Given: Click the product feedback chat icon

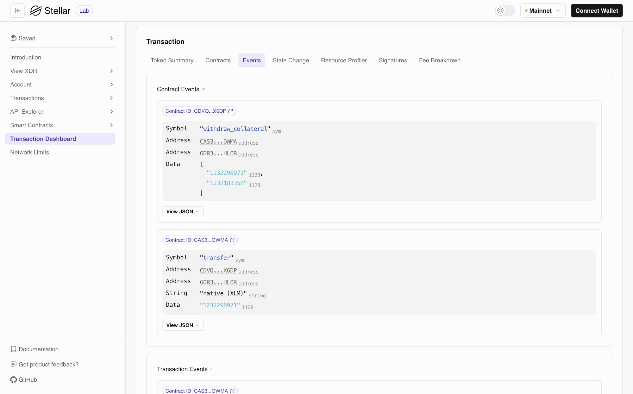Looking at the screenshot, I should (13, 365).
